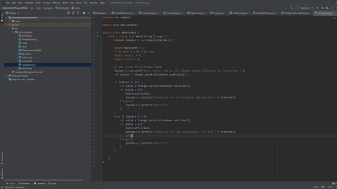This screenshot has width=337, height=189.
Task: Click the green Run button in toolbar
Action: pos(318,8)
